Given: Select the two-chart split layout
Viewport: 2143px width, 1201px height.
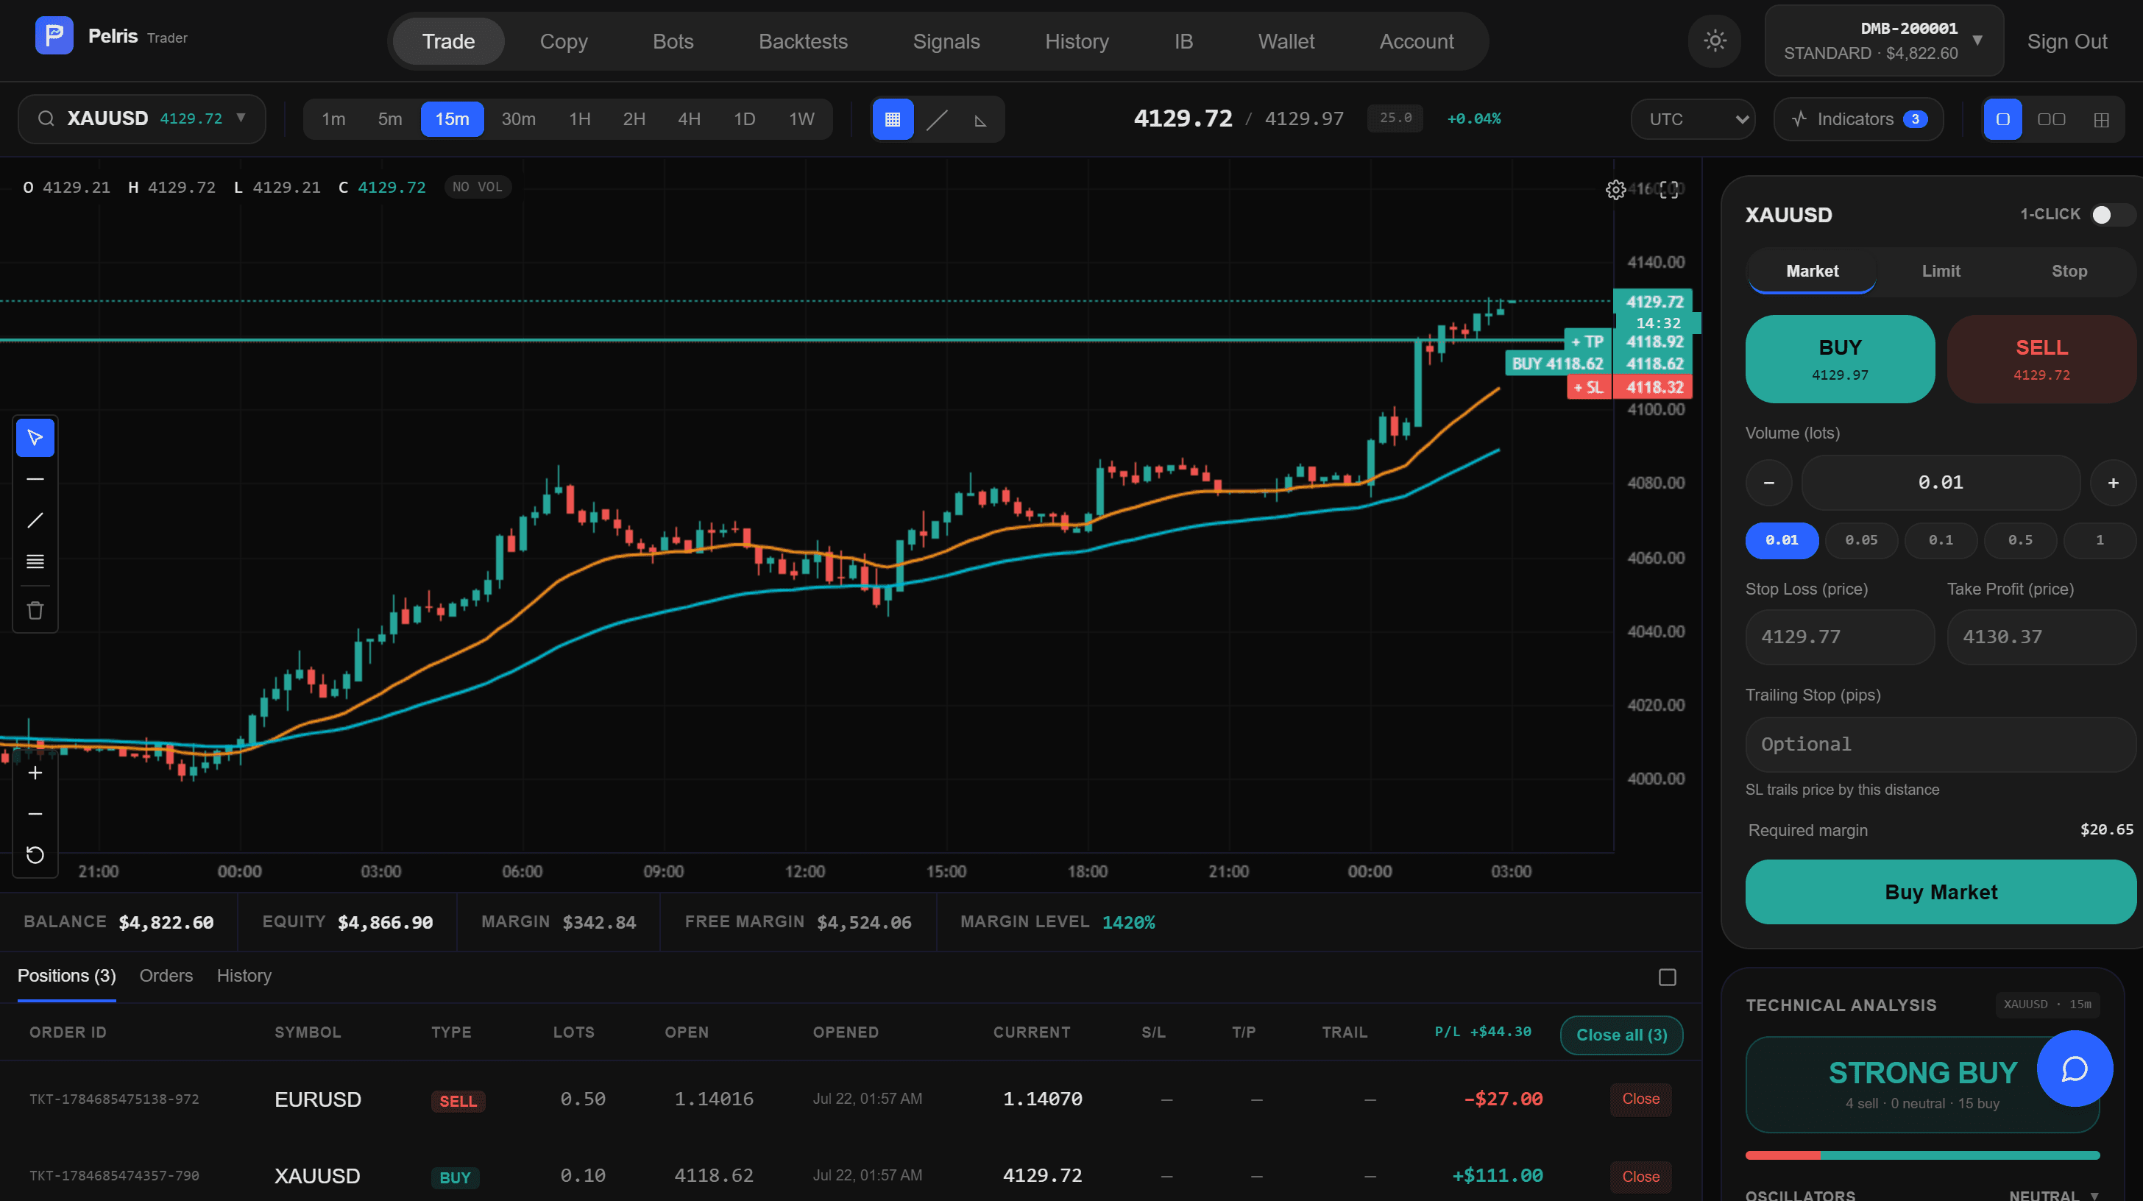Looking at the screenshot, I should tap(2052, 119).
